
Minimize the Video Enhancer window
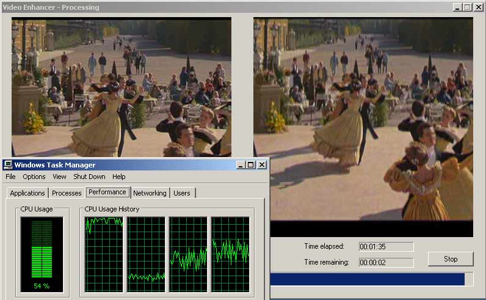(x=457, y=7)
